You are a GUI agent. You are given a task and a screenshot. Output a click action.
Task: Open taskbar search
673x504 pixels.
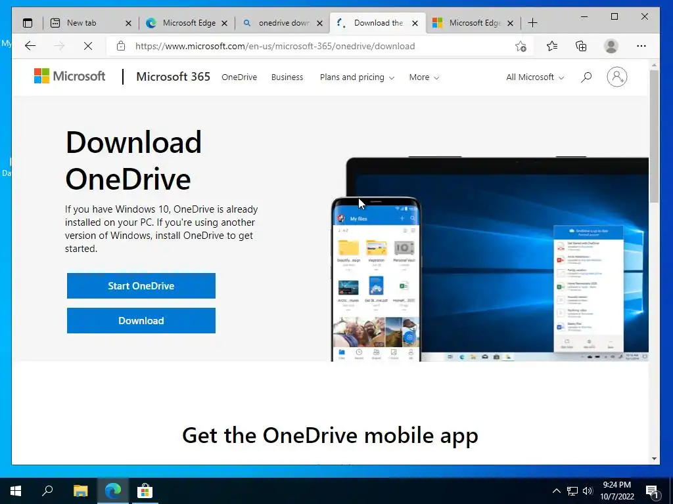coord(47,491)
